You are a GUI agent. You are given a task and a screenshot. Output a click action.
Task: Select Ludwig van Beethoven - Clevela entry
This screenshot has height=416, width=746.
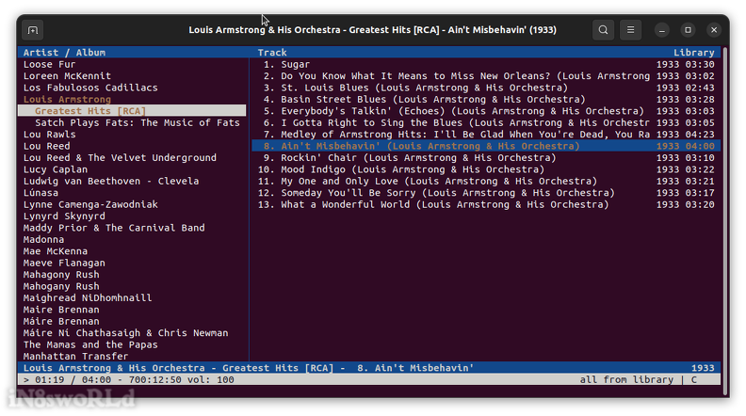click(111, 181)
